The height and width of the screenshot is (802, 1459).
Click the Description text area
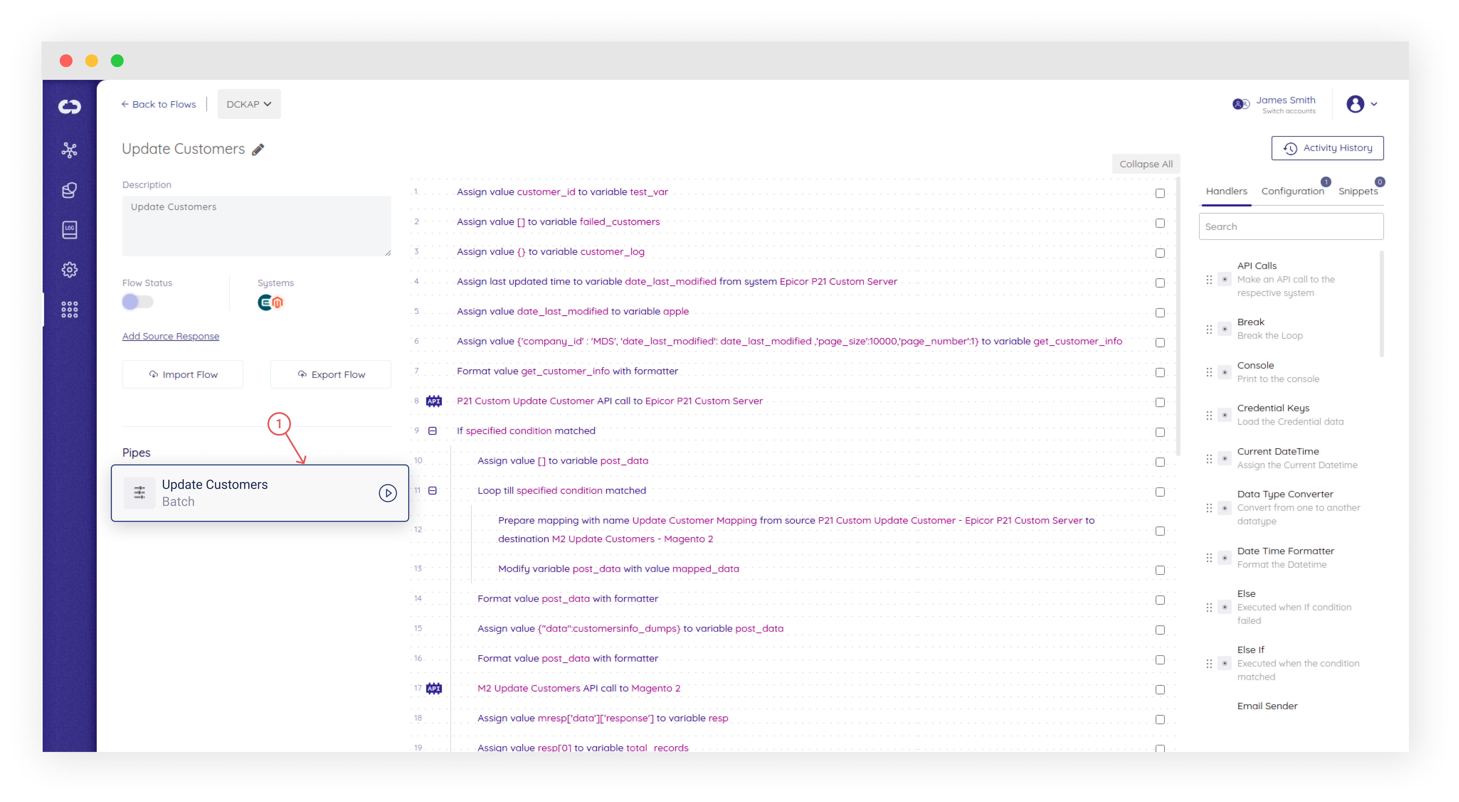[257, 226]
